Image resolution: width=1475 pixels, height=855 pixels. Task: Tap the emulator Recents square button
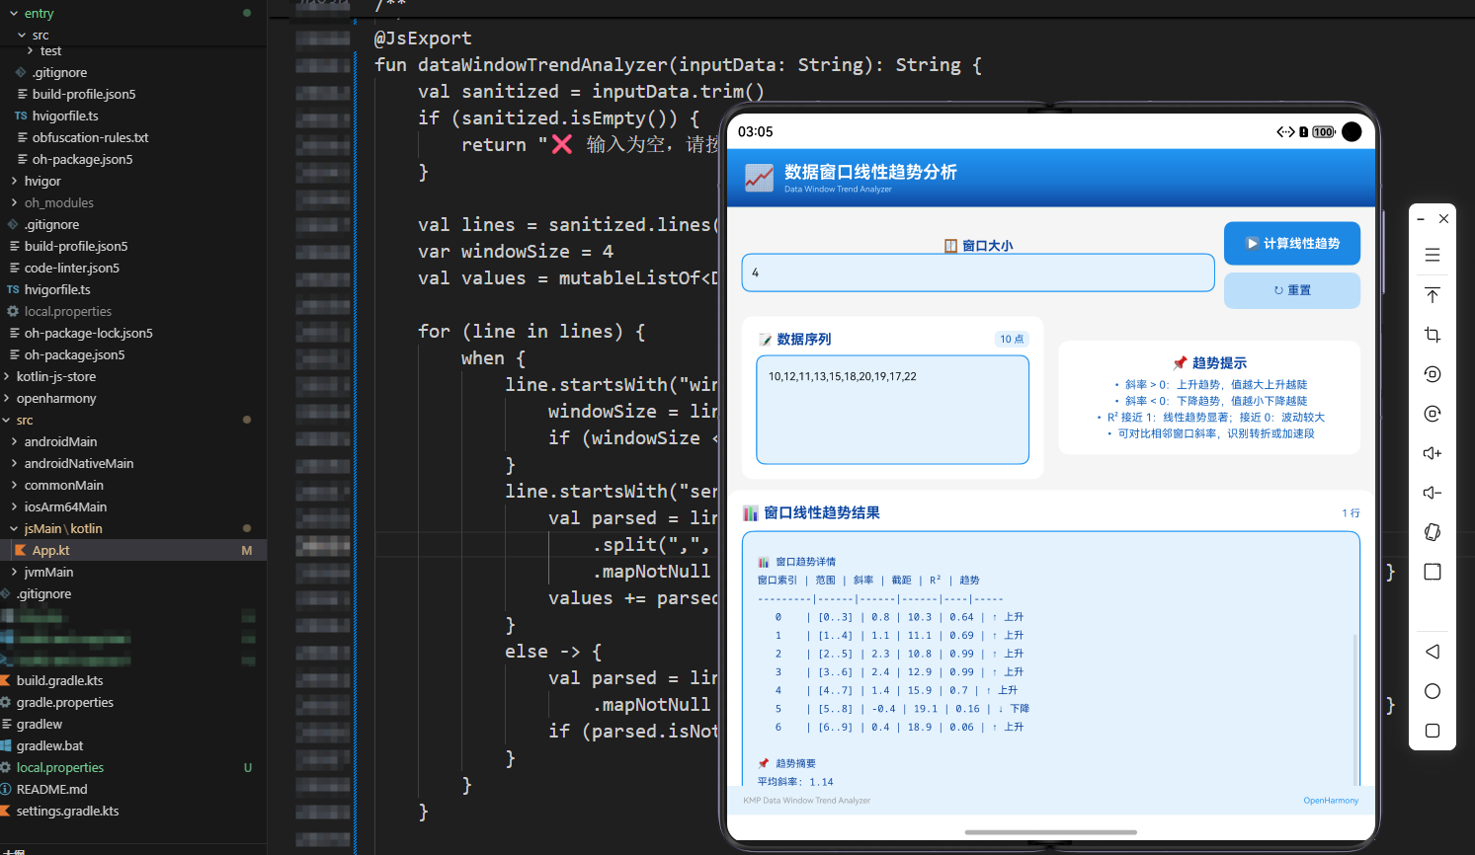point(1433,731)
